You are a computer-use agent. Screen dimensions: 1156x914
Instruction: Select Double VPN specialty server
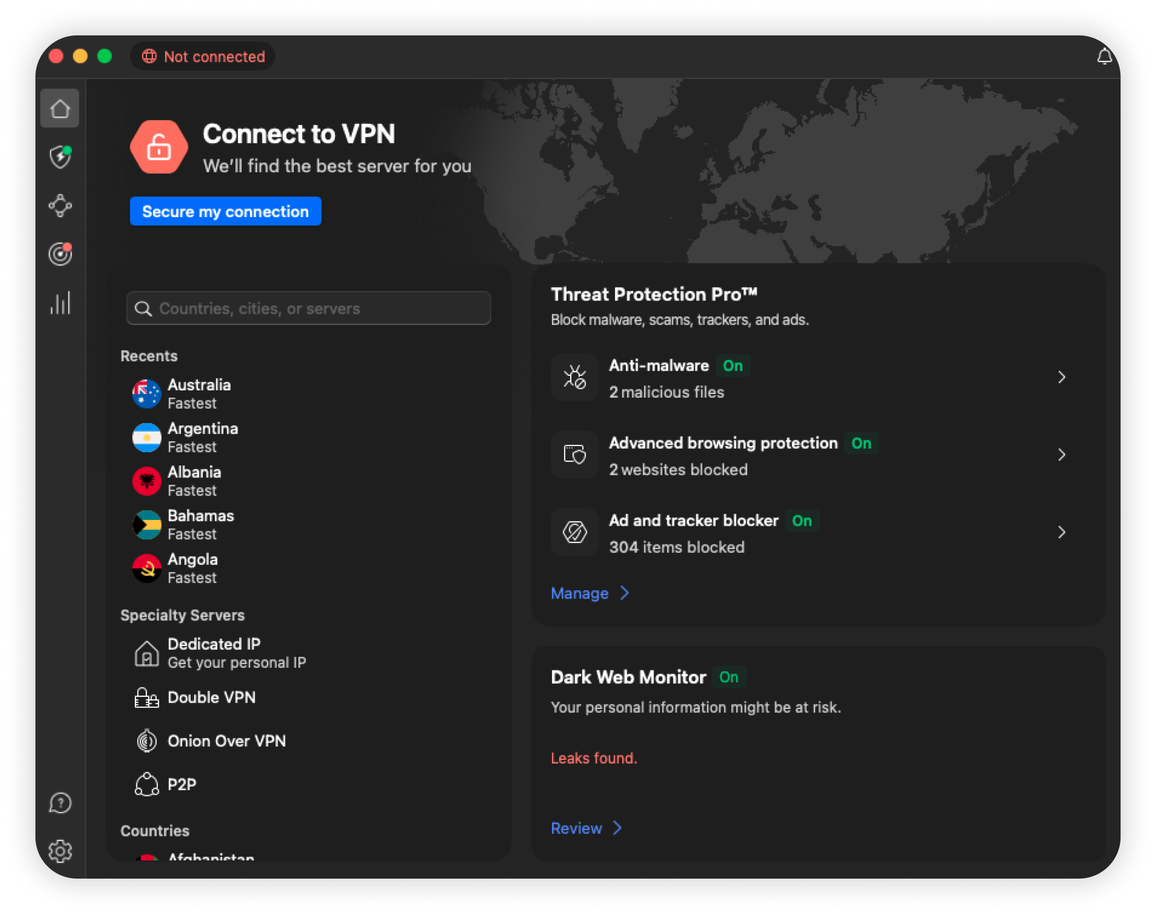[x=211, y=698]
